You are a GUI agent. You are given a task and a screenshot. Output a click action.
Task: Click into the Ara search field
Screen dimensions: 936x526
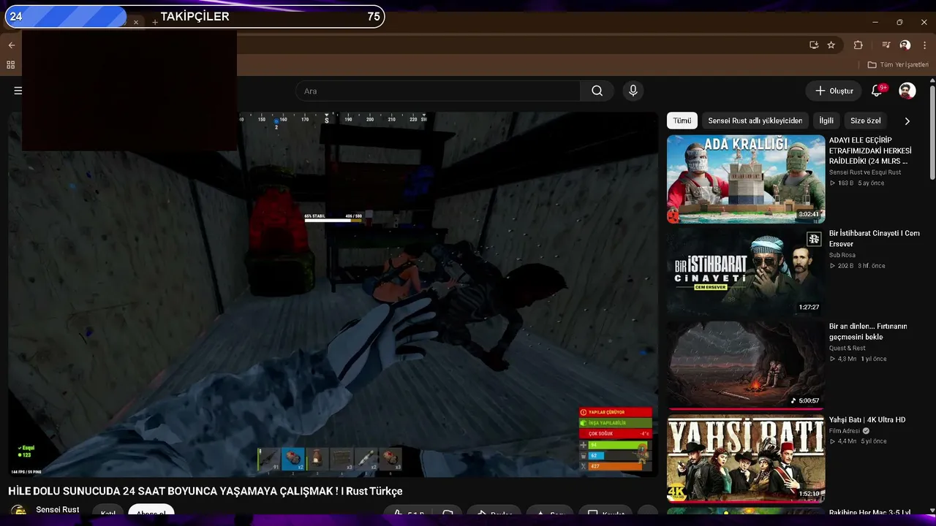pyautogui.click(x=438, y=91)
